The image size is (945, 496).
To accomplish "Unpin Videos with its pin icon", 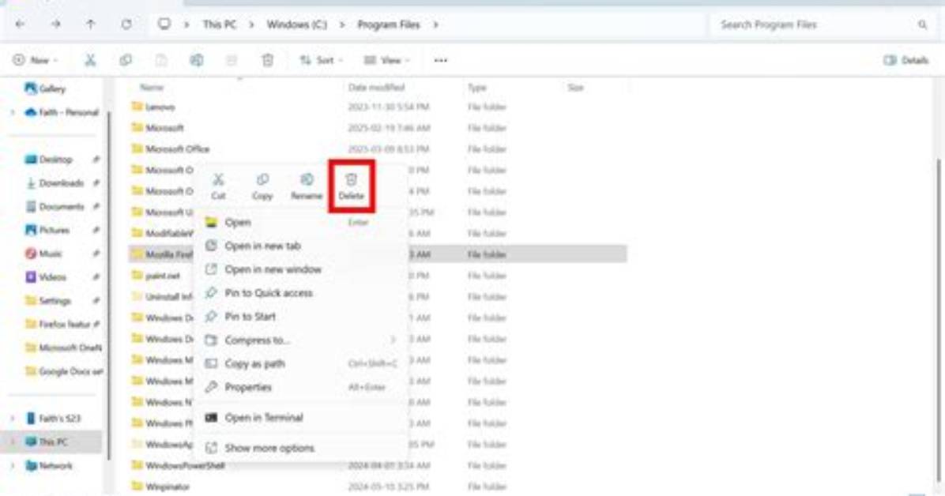I will 96,276.
